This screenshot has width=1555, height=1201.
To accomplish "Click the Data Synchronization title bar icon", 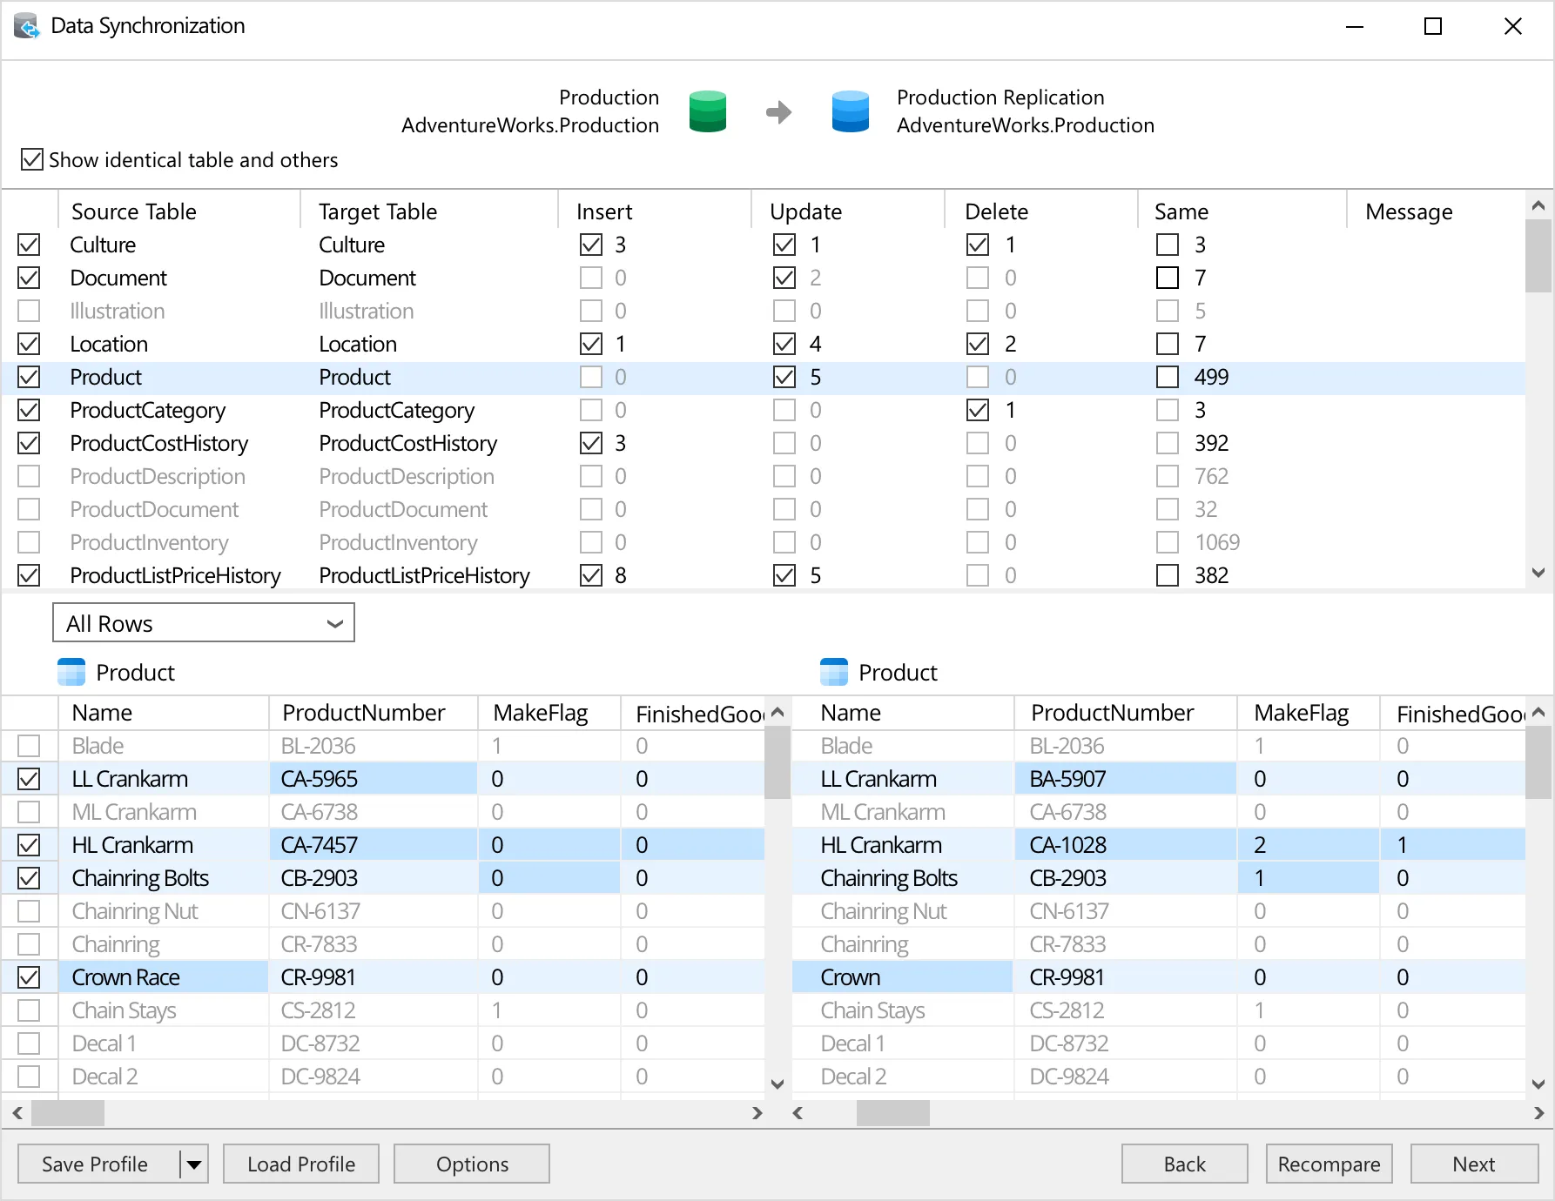I will (x=26, y=26).
